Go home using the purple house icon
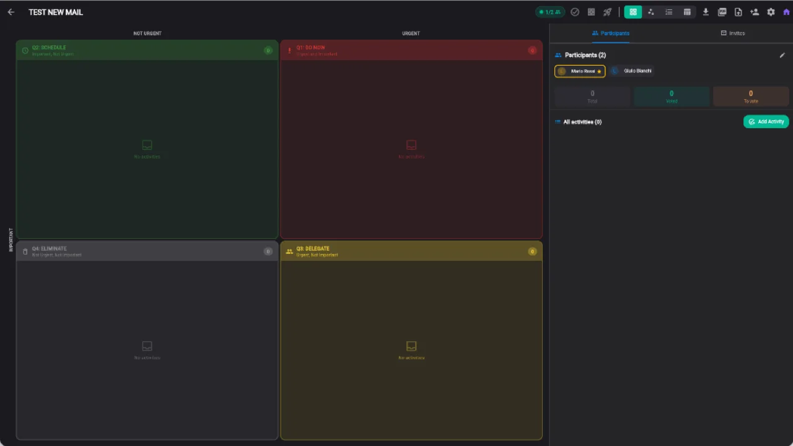The image size is (793, 446). (x=786, y=12)
